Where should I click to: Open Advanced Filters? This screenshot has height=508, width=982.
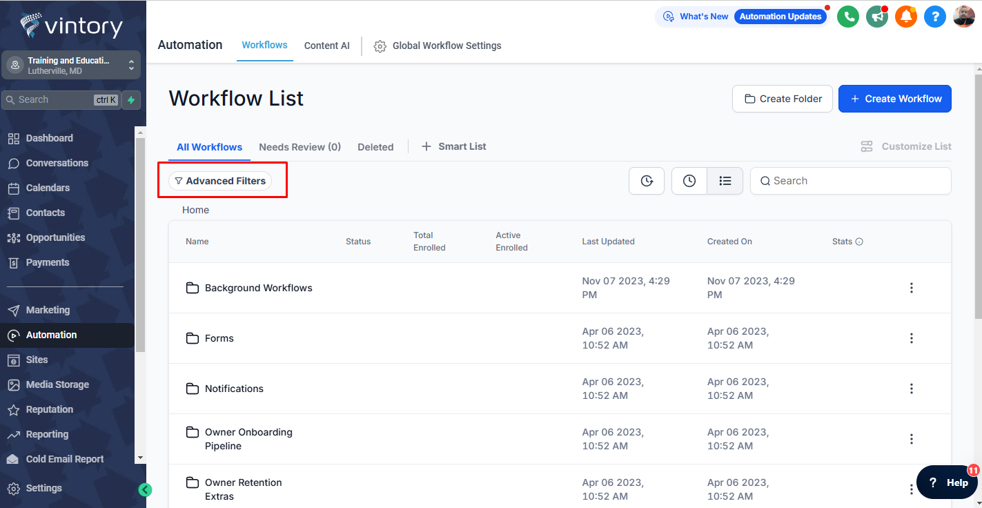click(x=220, y=181)
